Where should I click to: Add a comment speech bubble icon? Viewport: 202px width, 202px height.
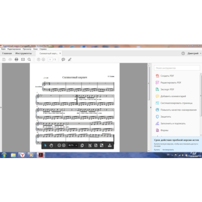pyautogui.click(x=63, y=60)
